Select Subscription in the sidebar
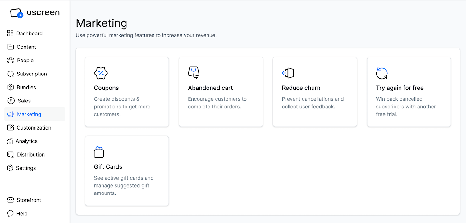The image size is (466, 223). tap(32, 74)
